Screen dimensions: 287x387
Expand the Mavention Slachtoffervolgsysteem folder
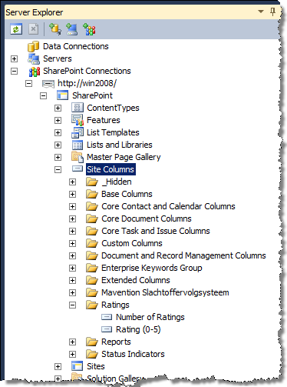click(x=72, y=292)
